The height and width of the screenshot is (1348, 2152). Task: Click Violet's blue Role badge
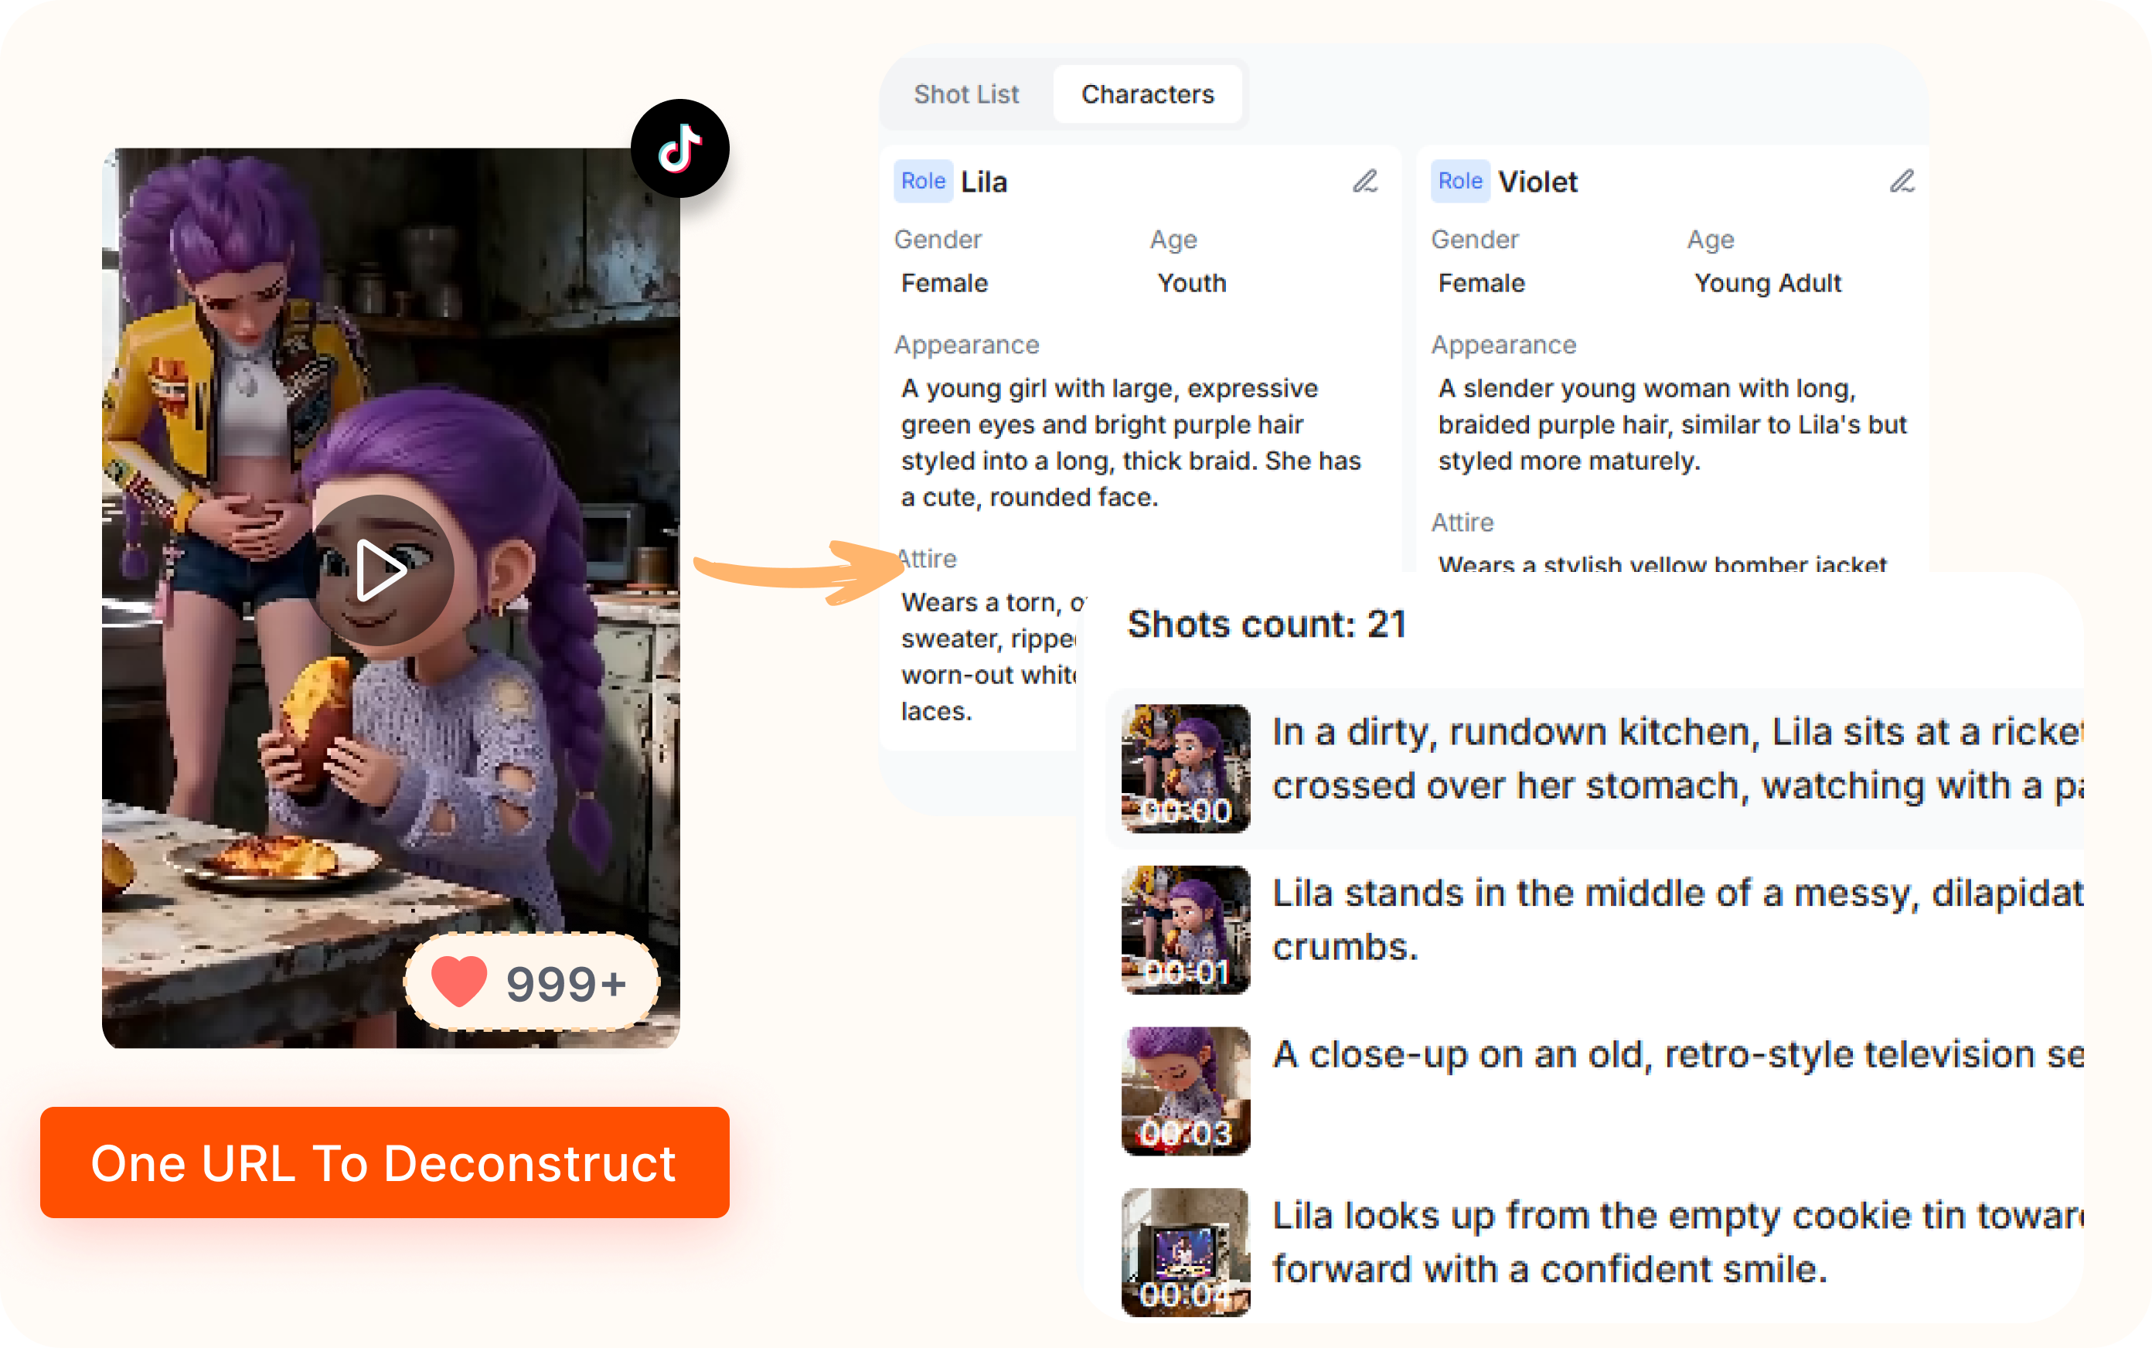click(x=1460, y=181)
